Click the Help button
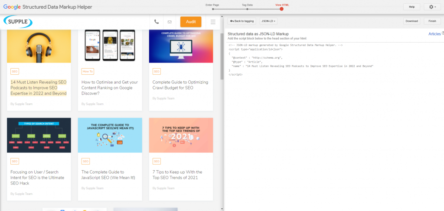This screenshot has width=444, height=211. (412, 7)
